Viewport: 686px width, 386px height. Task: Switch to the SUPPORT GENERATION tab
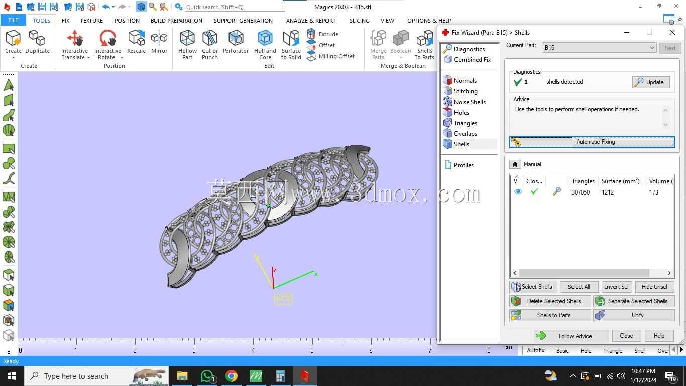tap(243, 21)
